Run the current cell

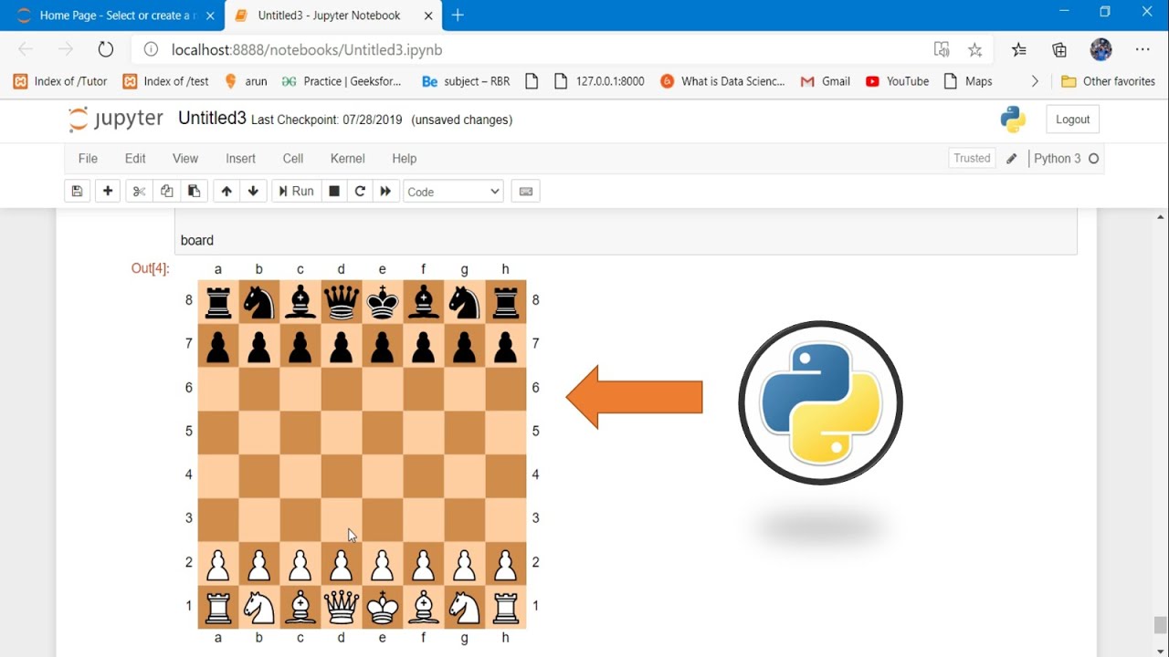pyautogui.click(x=296, y=191)
